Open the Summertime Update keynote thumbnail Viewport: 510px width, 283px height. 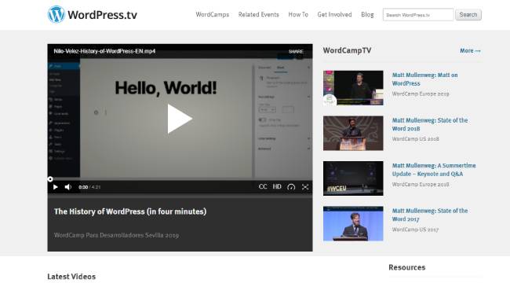(353, 178)
